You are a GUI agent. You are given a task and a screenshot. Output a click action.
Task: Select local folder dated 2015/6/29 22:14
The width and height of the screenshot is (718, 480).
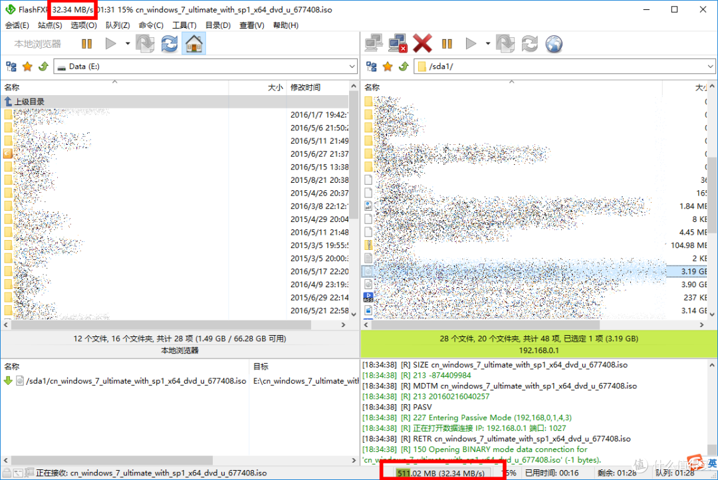point(175,297)
